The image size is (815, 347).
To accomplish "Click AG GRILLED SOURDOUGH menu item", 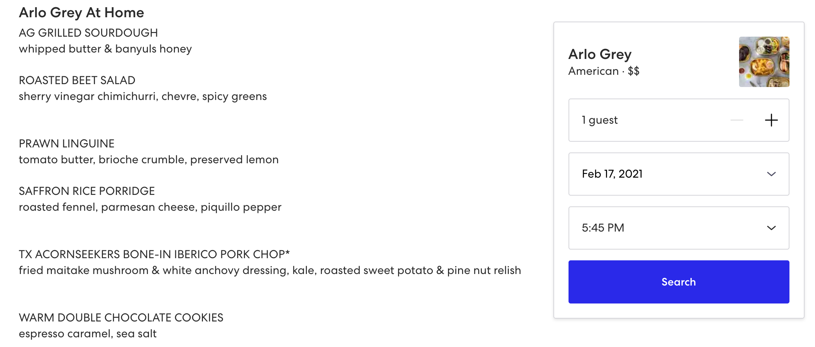I will [x=89, y=33].
